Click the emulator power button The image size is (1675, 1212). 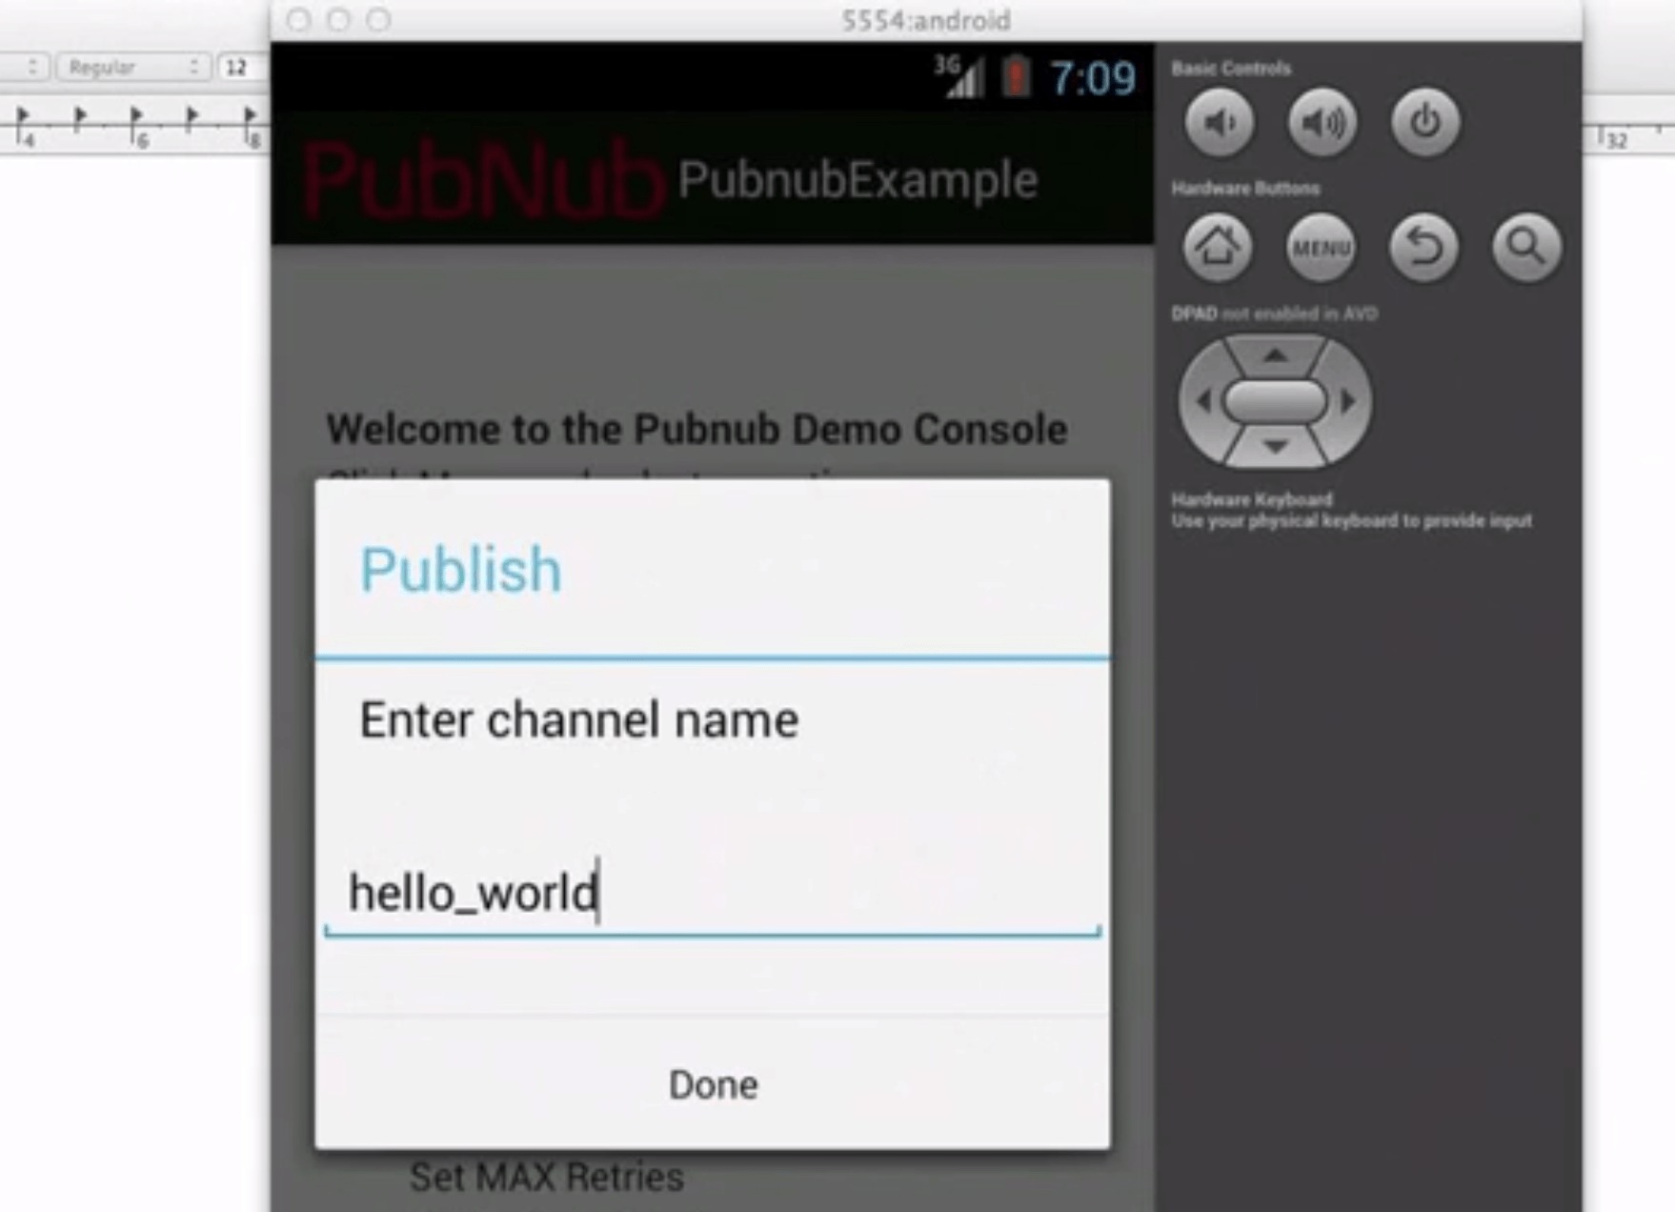[1424, 122]
